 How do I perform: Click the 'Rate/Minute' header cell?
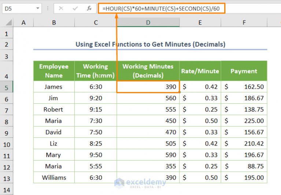(x=200, y=71)
